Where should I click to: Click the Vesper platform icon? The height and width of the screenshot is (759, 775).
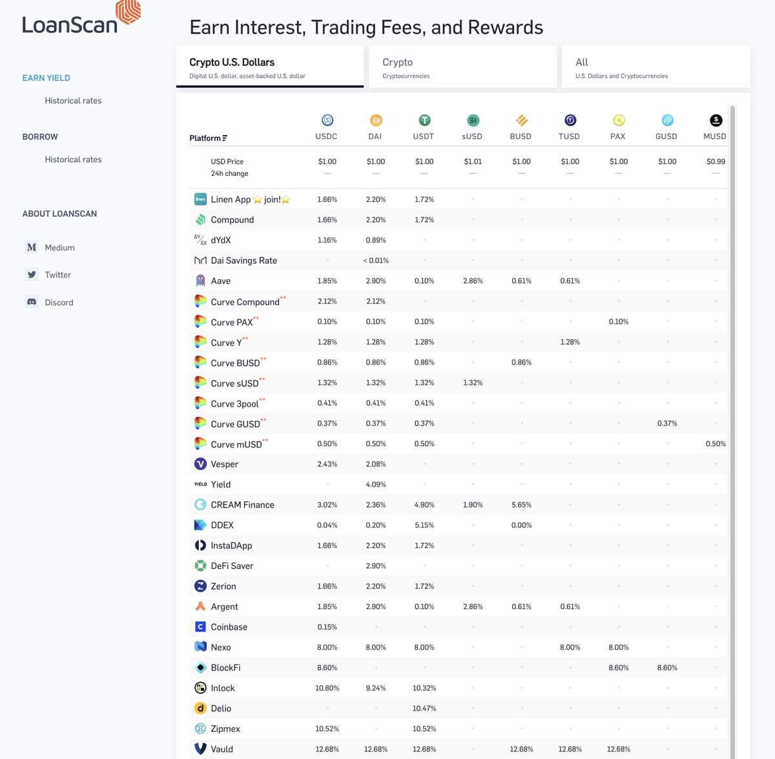tap(201, 464)
